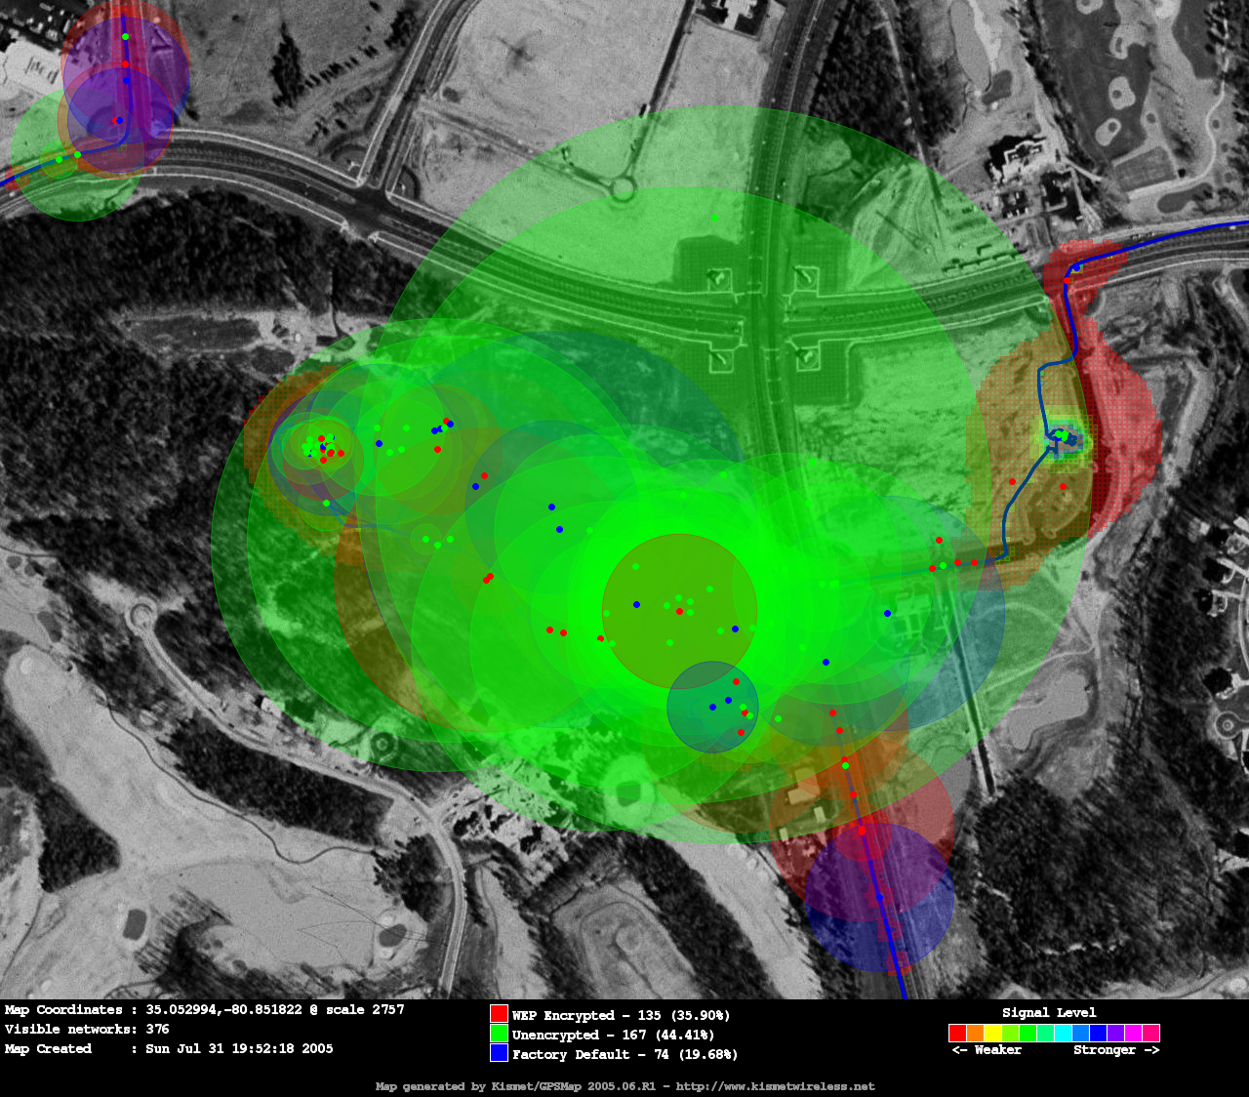The height and width of the screenshot is (1097, 1249).
Task: Click "Map generated by Kismet/GPSMap 2005.06.R1" text
Action: [x=515, y=1086]
